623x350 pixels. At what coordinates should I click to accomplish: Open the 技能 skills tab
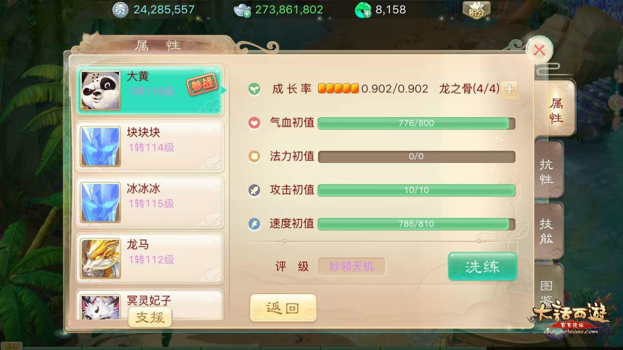pyautogui.click(x=547, y=231)
